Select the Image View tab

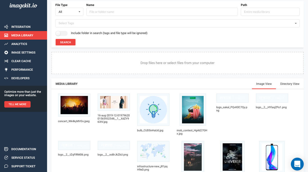tap(264, 84)
